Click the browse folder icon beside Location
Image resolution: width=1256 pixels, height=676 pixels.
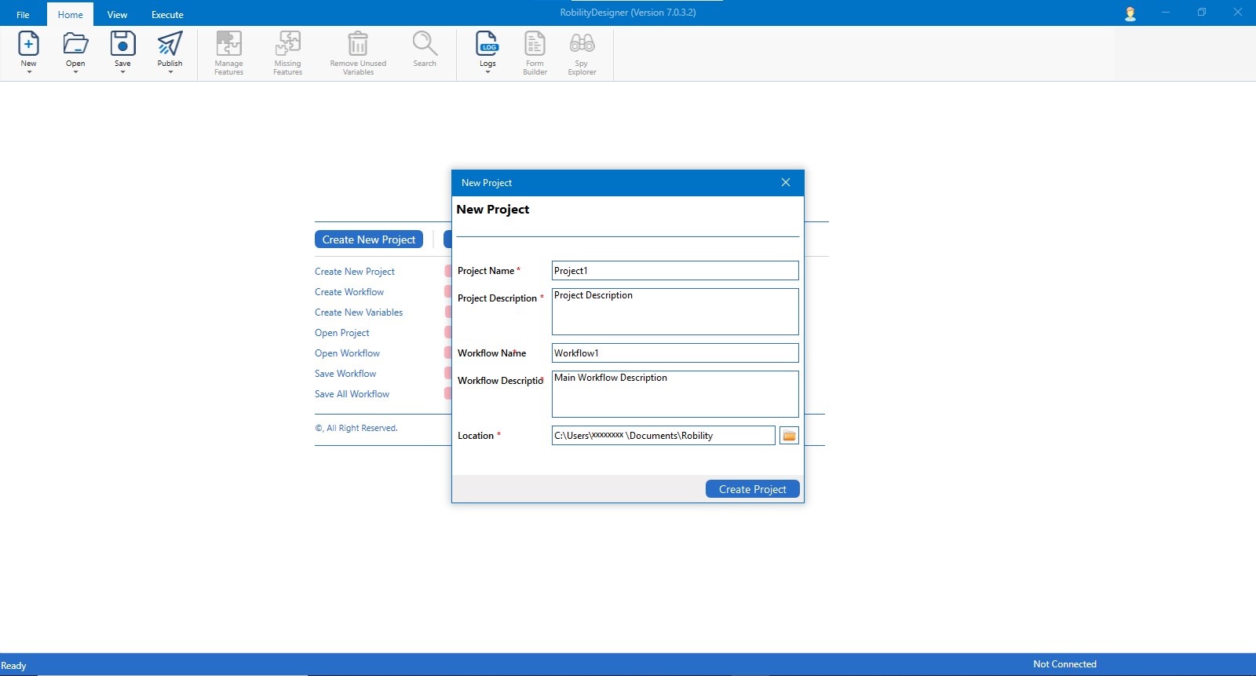click(789, 436)
